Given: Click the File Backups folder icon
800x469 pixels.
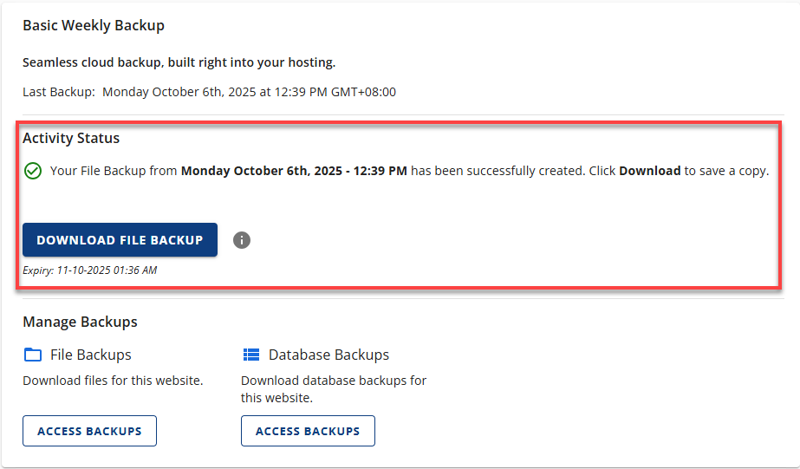Looking at the screenshot, I should point(33,355).
